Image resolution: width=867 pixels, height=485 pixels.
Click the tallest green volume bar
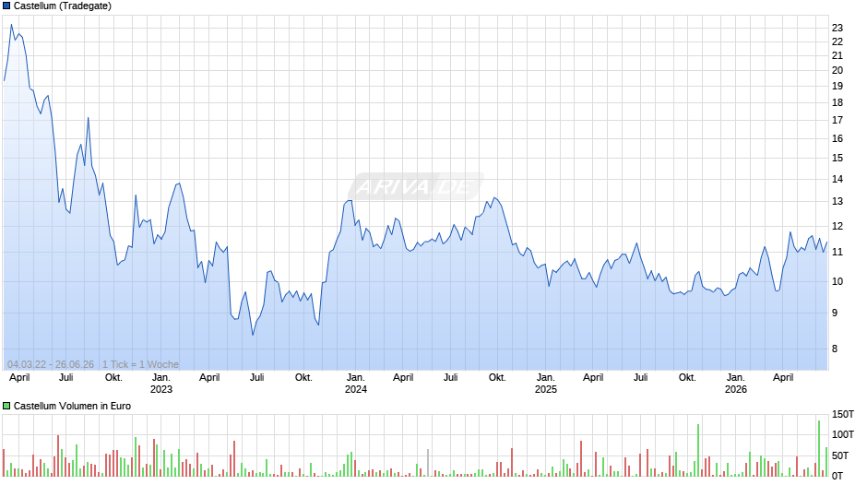coord(819,448)
